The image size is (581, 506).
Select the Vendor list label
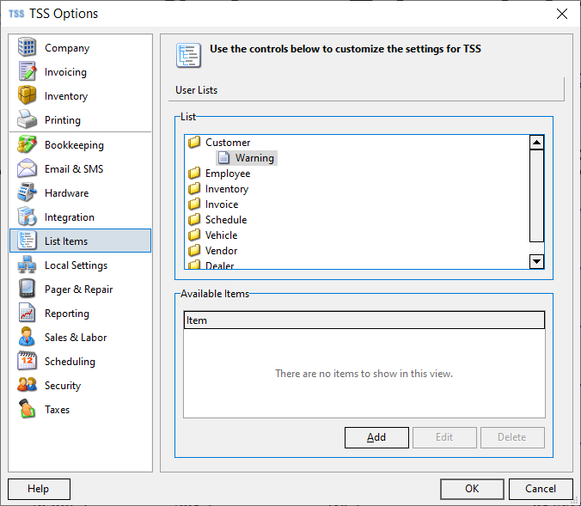[x=221, y=251]
